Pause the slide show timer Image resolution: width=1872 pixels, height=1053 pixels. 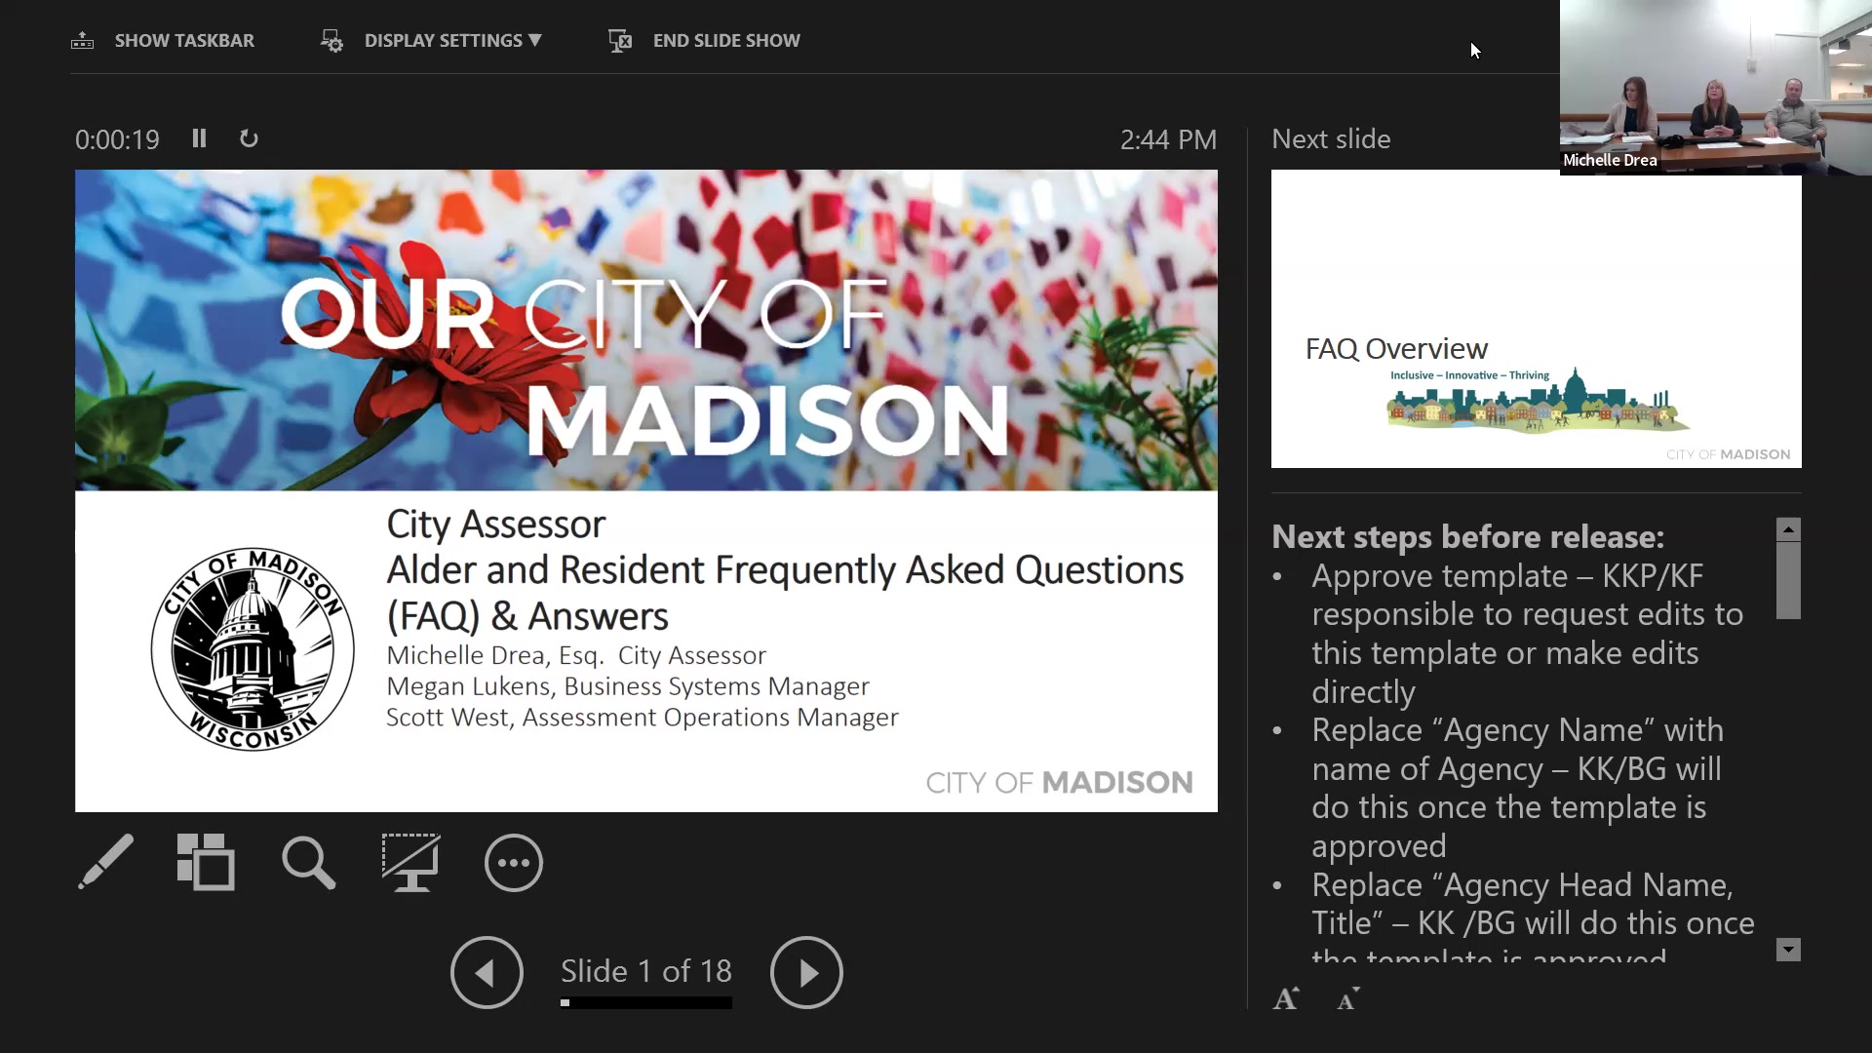[x=199, y=138]
